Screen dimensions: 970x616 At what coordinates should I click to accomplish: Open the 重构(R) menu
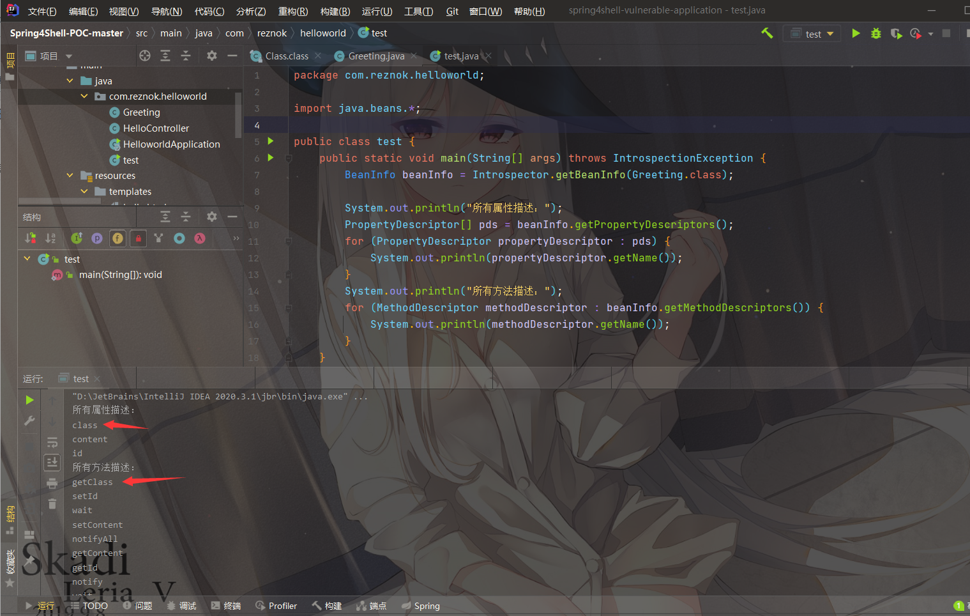coord(293,12)
